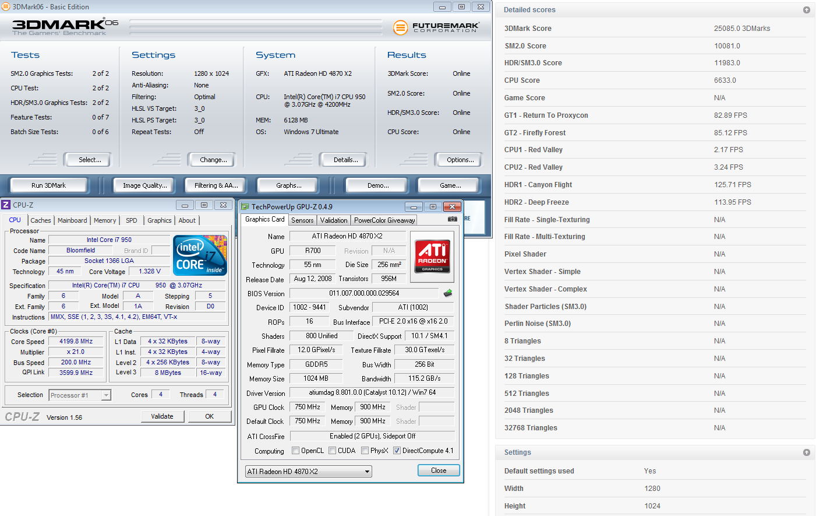The width and height of the screenshot is (823, 516).
Task: Click the CPU-Z OK button
Action: 210,416
